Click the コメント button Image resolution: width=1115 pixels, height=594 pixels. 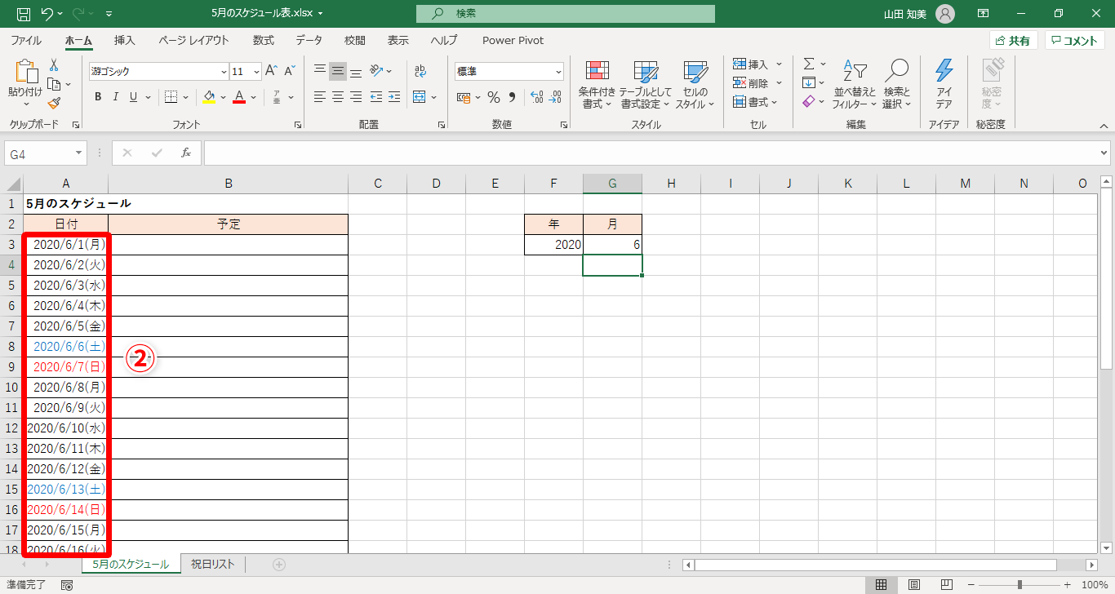coord(1076,40)
